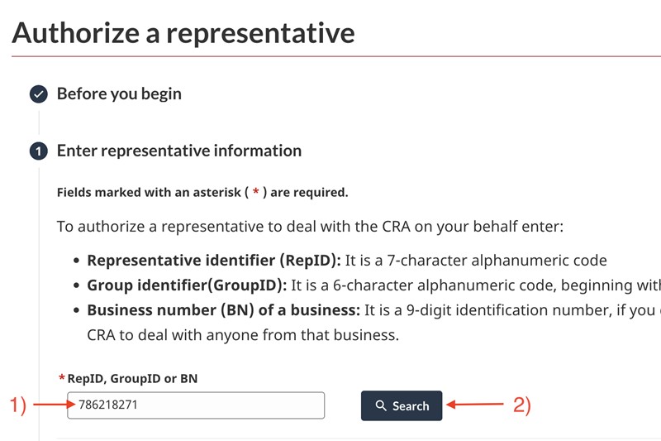Expand the Before you begin step
Viewport: 661px width, 441px height.
click(x=119, y=93)
